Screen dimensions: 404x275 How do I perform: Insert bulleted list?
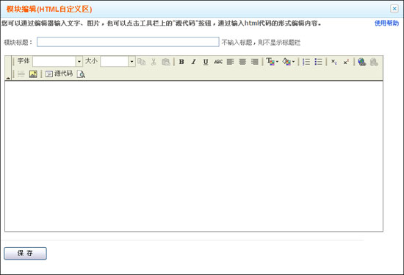pos(319,62)
